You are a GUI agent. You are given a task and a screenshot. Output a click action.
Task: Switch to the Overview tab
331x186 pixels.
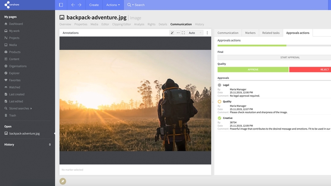coord(65,24)
